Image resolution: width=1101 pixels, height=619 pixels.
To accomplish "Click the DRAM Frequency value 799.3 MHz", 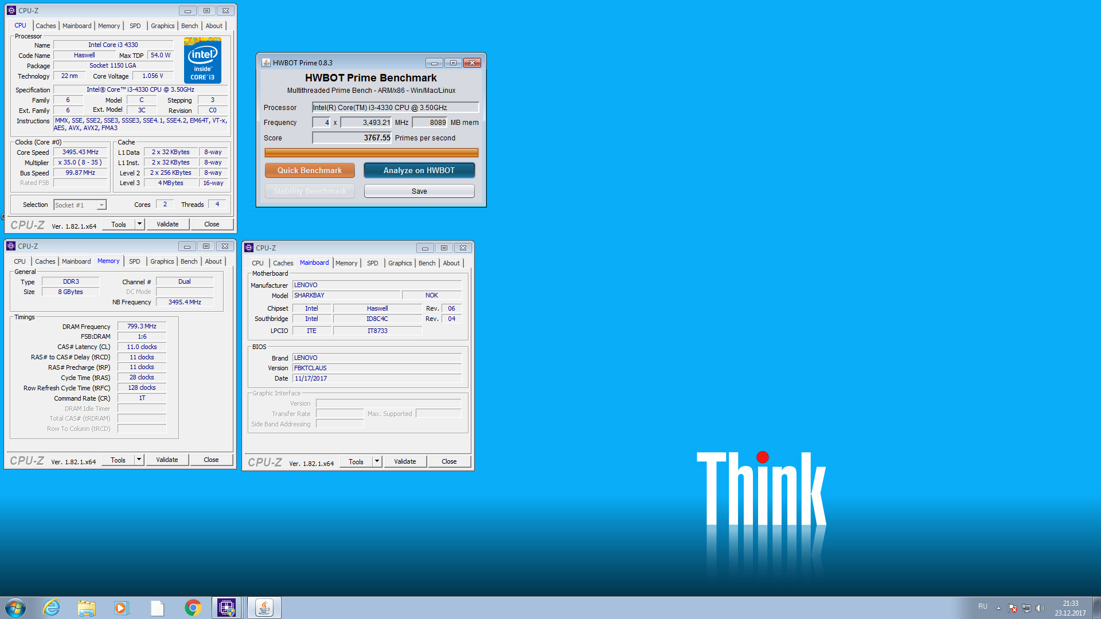I will pos(142,326).
